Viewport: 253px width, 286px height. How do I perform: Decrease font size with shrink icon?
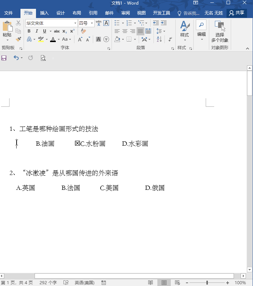pos(88,39)
